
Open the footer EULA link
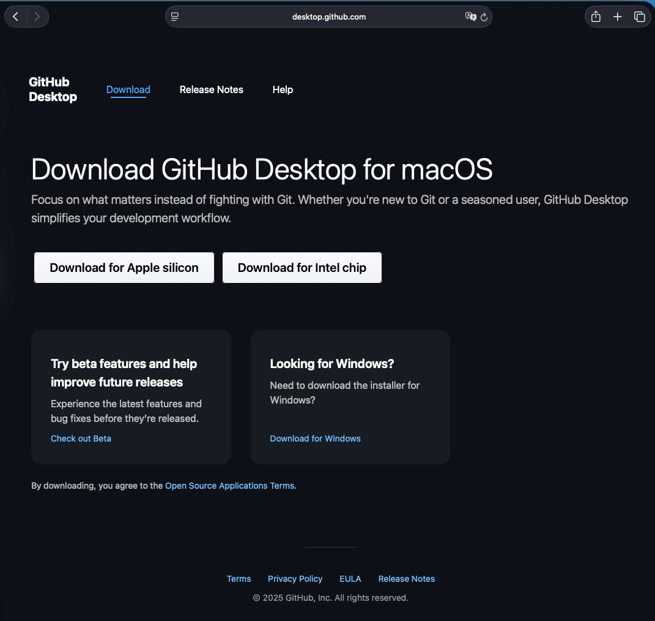tap(350, 579)
